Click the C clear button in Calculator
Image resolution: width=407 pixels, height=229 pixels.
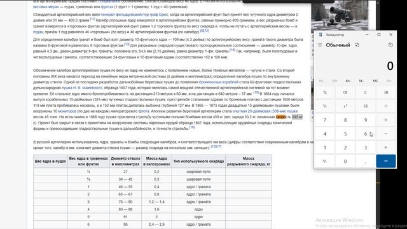(365, 92)
